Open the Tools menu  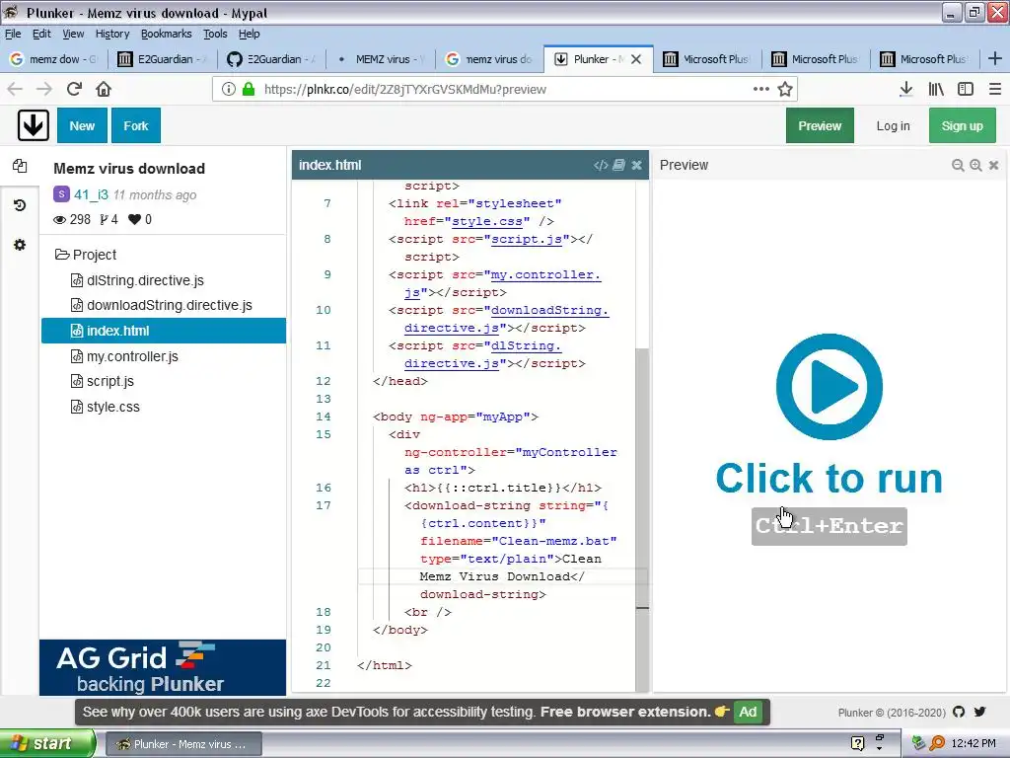[x=215, y=34]
